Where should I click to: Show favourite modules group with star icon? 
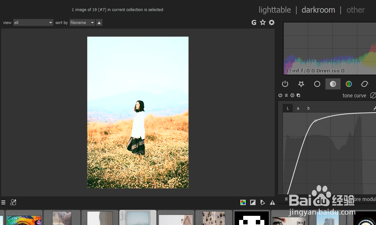pos(301,84)
